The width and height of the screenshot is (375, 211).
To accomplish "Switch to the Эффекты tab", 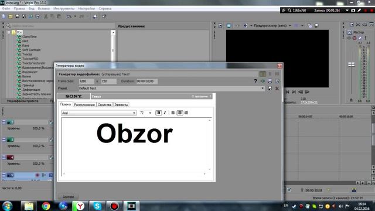I will (121, 105).
